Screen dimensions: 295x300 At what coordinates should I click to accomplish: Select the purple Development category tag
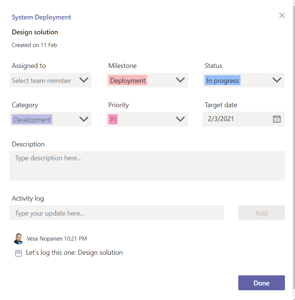32,120
